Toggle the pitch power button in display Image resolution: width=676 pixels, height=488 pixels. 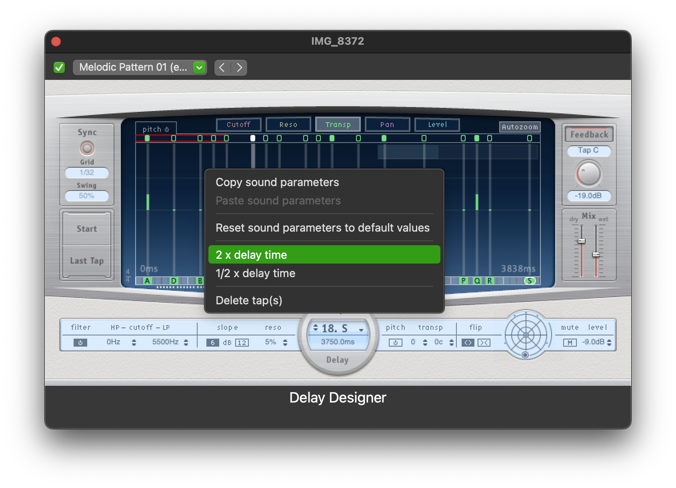[167, 129]
